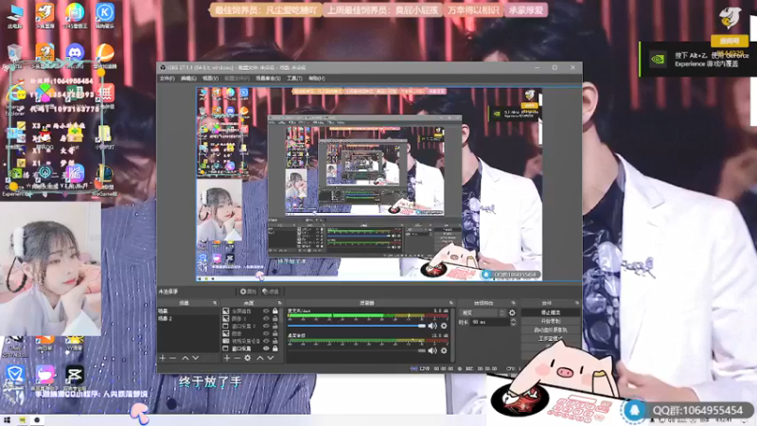Click the 滤镜 filters button above the panels
Image resolution: width=757 pixels, height=426 pixels.
[271, 292]
